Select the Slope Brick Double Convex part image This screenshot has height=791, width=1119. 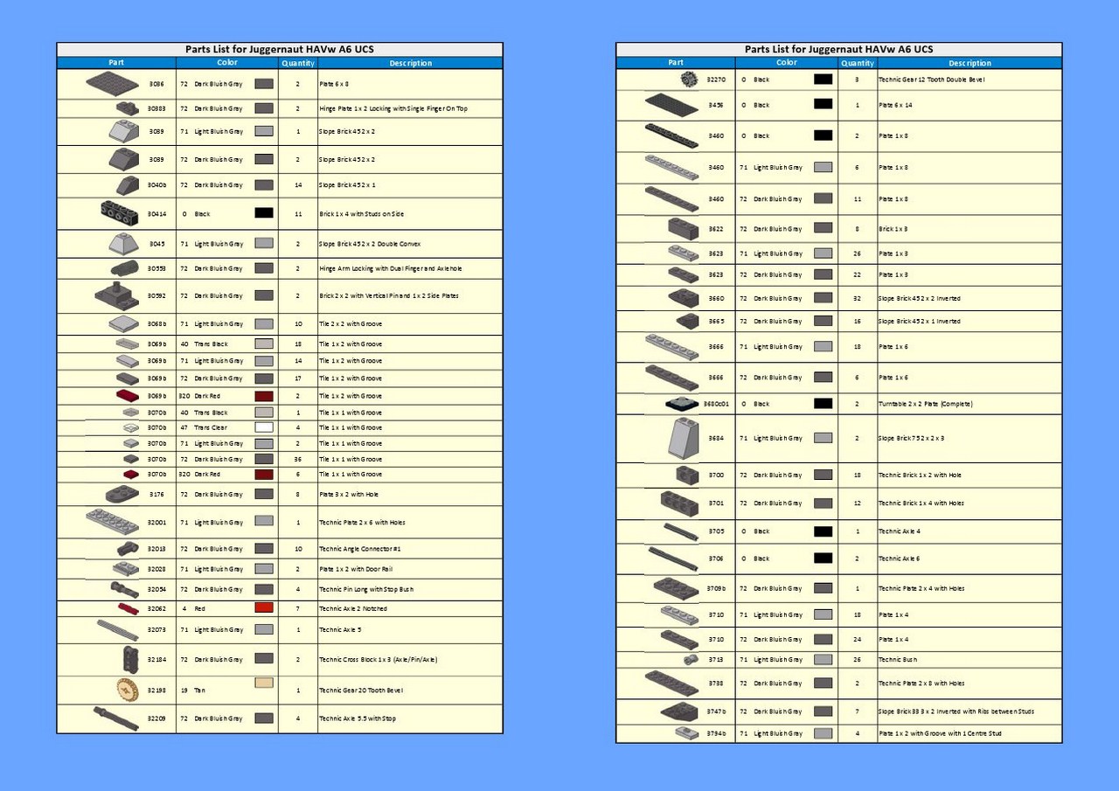(x=123, y=244)
